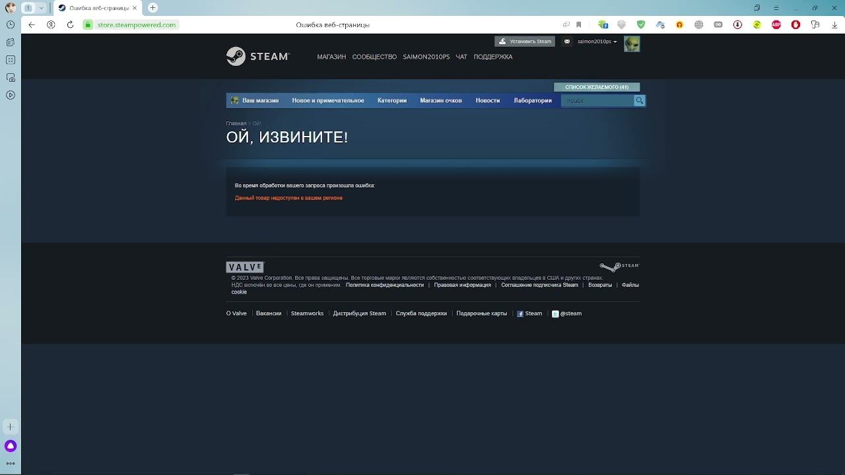Image resolution: width=845 pixels, height=475 pixels.
Task: Open the Категории tab
Action: click(392, 100)
